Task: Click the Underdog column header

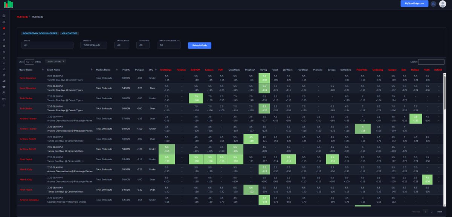Action: pos(378,70)
